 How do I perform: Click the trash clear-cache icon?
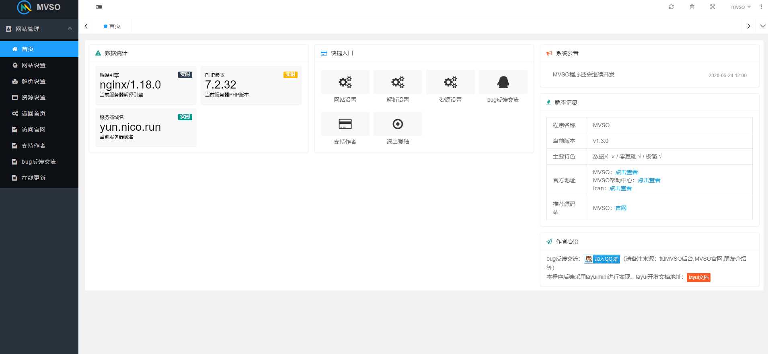pos(692,7)
